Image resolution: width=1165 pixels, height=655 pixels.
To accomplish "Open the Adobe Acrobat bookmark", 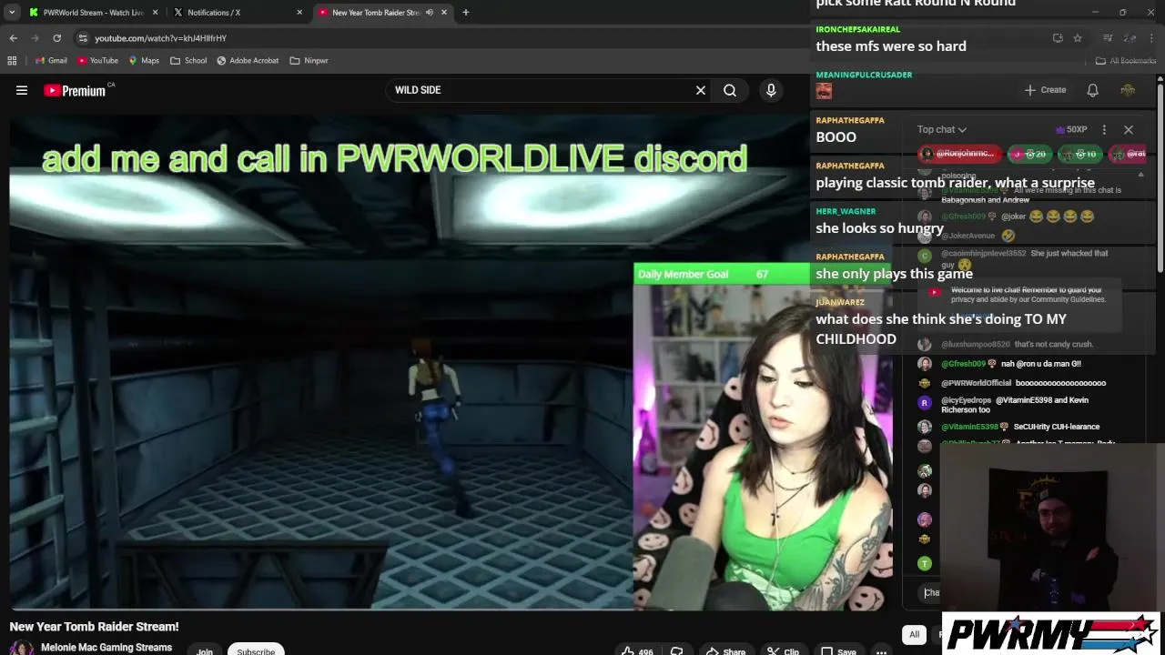I will (x=248, y=61).
